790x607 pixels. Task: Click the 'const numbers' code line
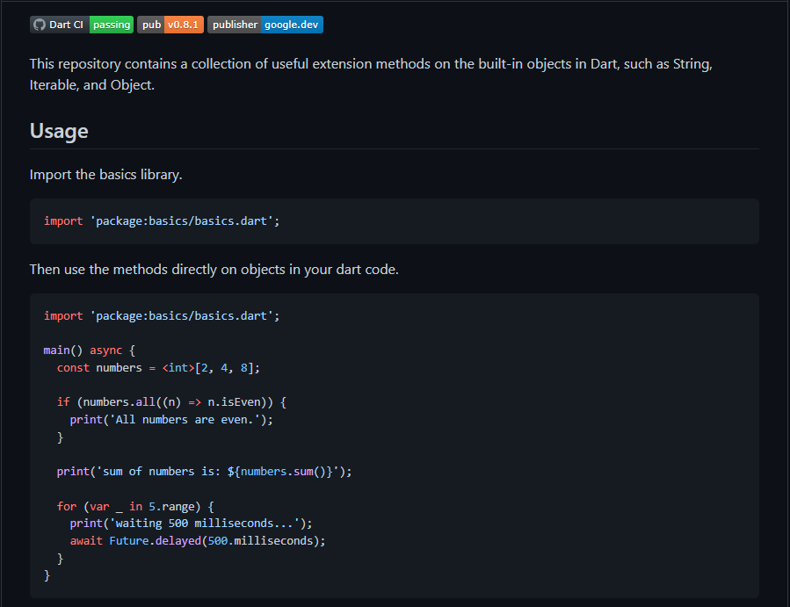(x=158, y=368)
